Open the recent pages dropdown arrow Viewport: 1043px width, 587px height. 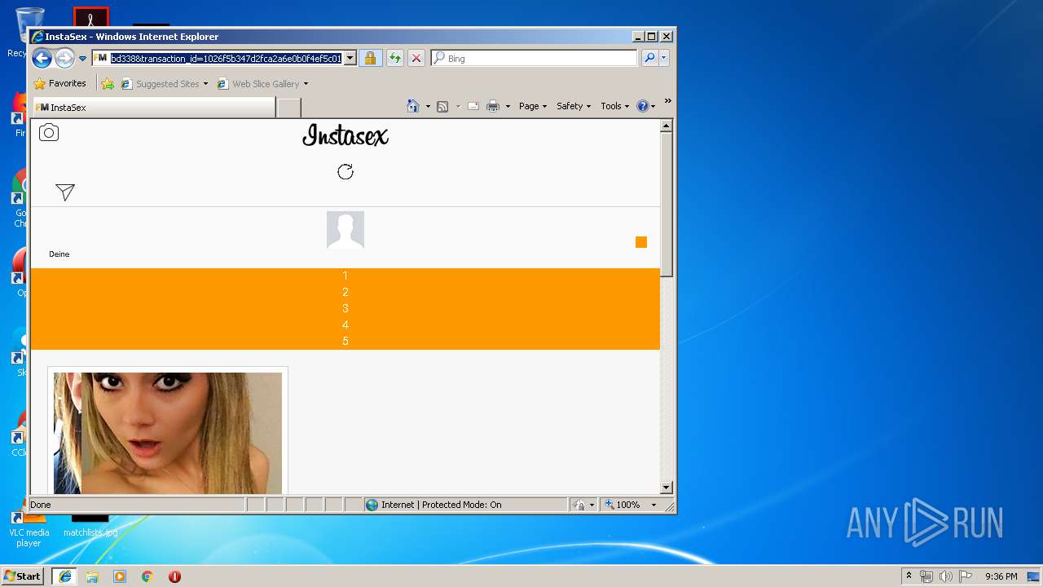coord(82,59)
